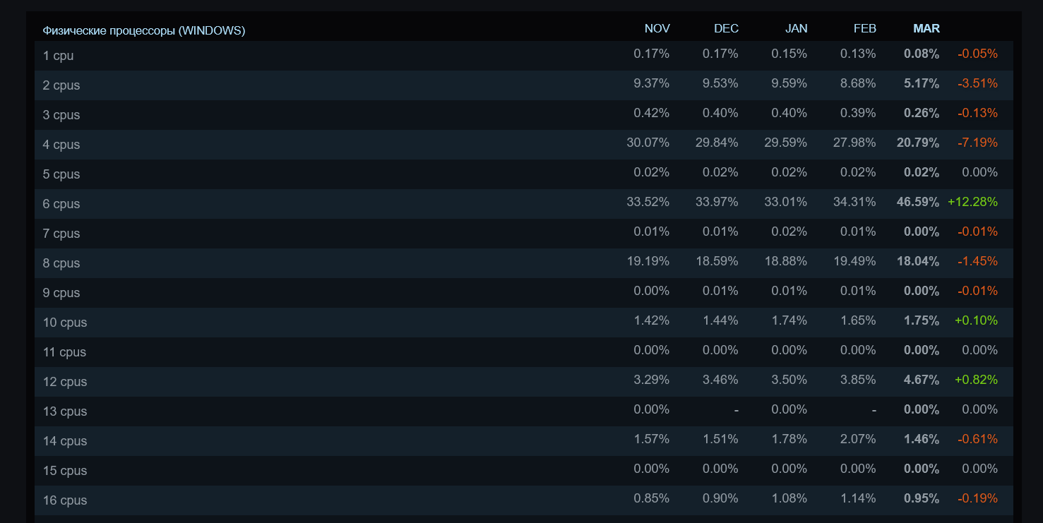
Task: Click the 14 cpus row label
Action: [65, 441]
